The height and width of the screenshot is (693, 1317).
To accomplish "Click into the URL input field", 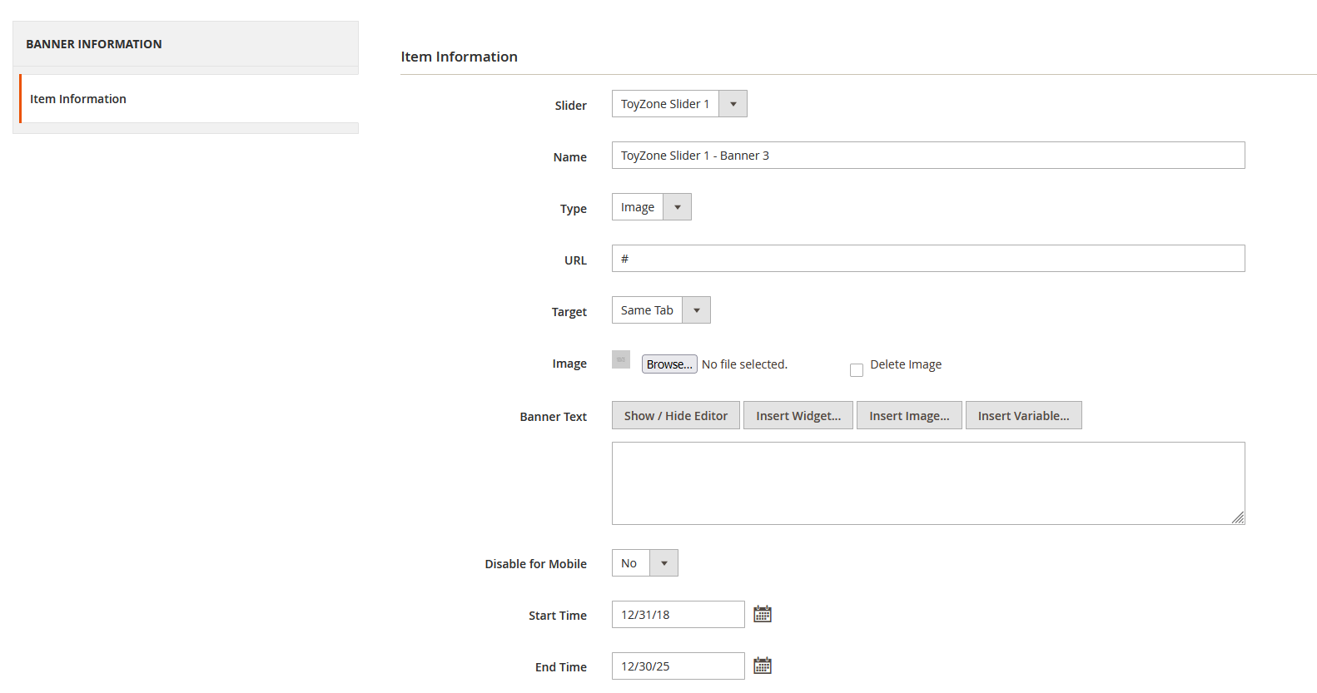I will [x=927, y=259].
